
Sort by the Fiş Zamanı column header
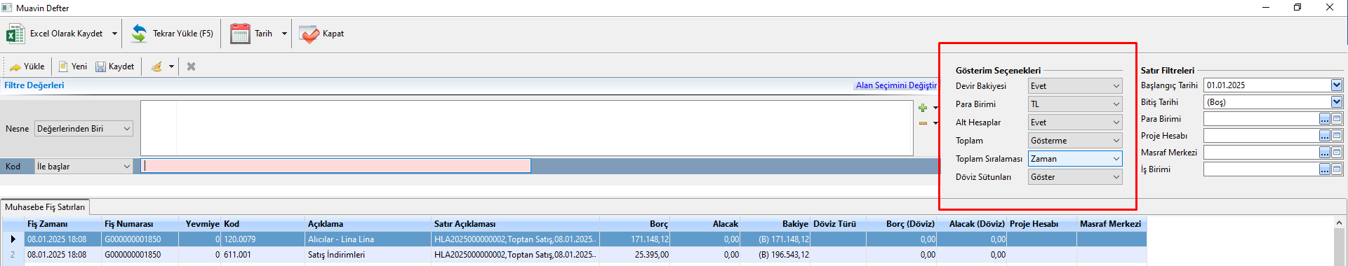point(48,224)
